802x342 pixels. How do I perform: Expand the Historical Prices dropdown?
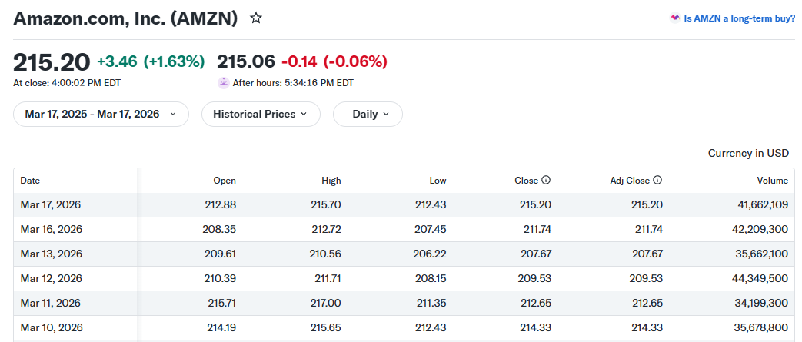coord(261,114)
